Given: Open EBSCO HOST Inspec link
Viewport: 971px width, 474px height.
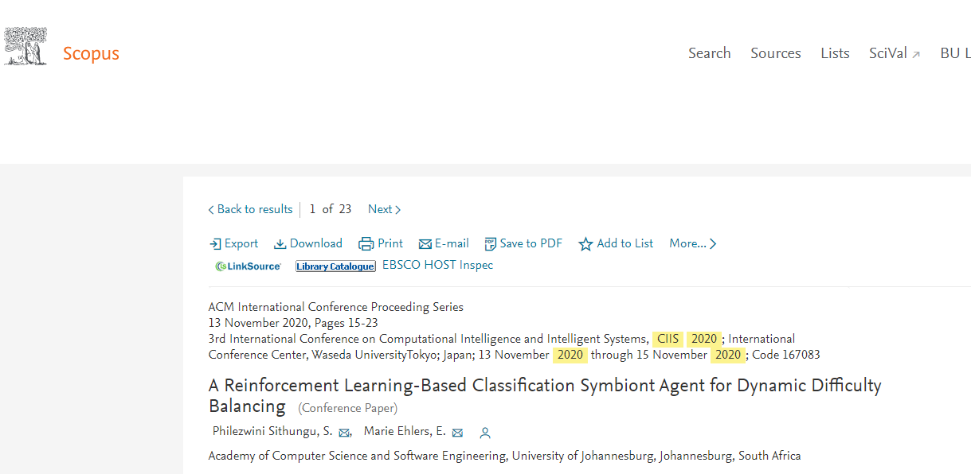Looking at the screenshot, I should click(437, 265).
